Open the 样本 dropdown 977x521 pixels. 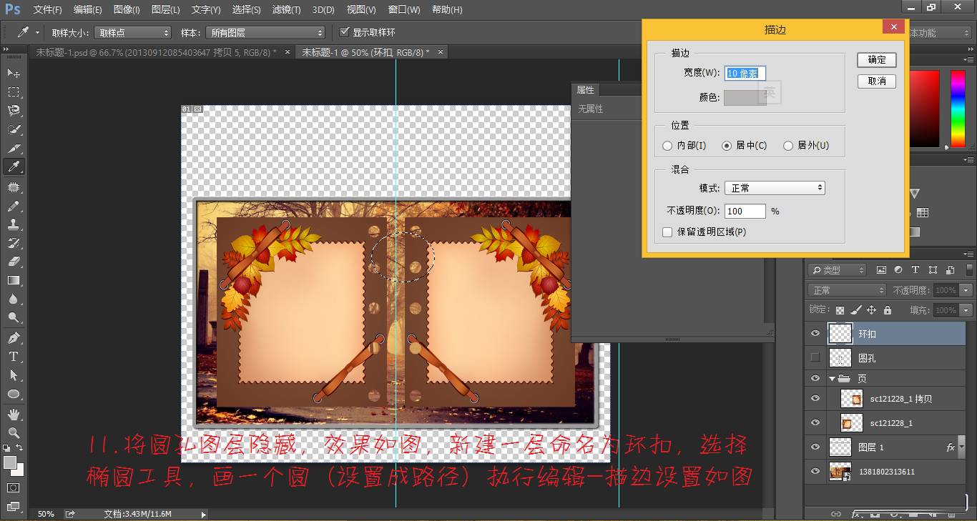point(265,33)
